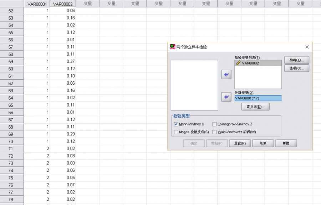The height and width of the screenshot is (205, 321).
Task: Check the Moses extreme reactions option
Action: click(176, 132)
